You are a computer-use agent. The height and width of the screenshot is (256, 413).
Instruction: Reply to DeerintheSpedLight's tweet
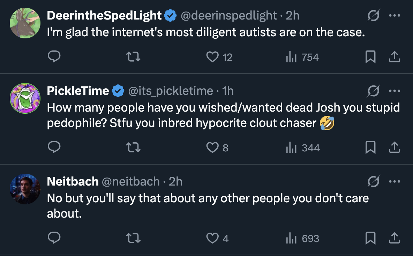click(54, 57)
